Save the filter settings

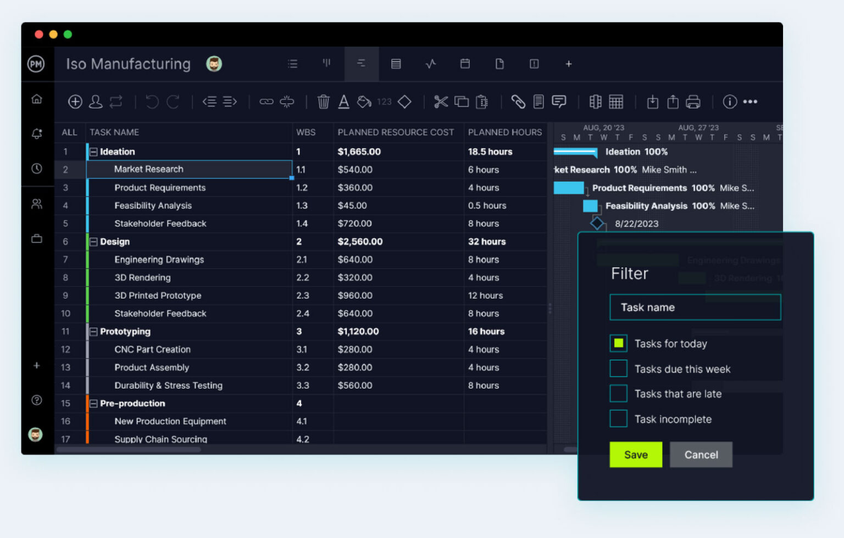tap(636, 455)
